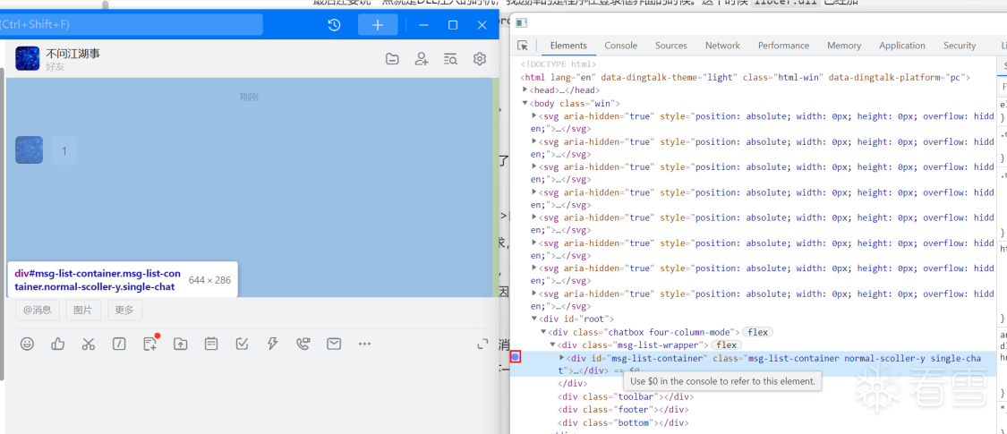Select the <!DOCTYPE html> line
This screenshot has width=1007, height=434.
[x=559, y=64]
